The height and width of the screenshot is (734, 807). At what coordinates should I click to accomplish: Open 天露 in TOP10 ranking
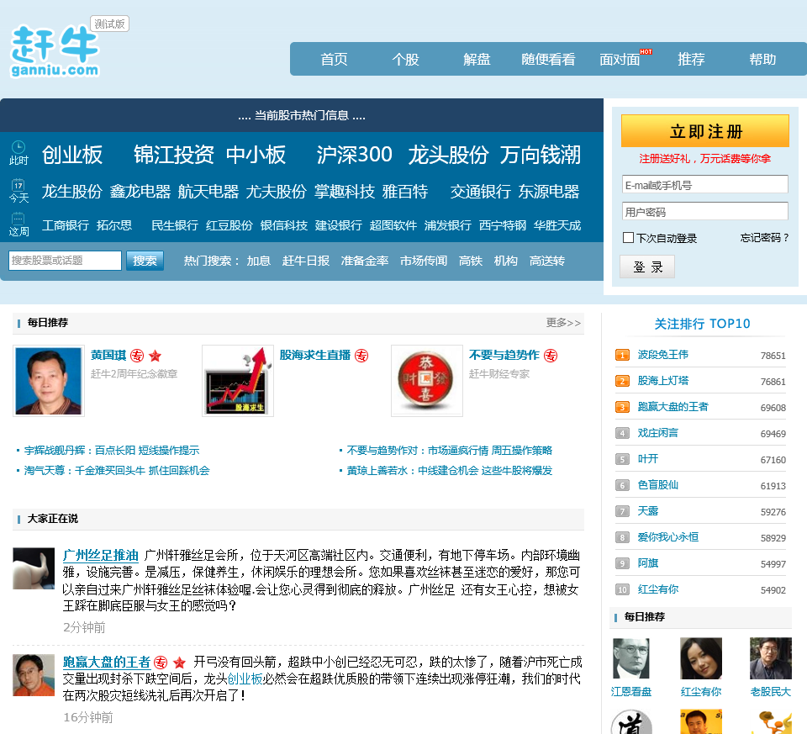tap(648, 511)
